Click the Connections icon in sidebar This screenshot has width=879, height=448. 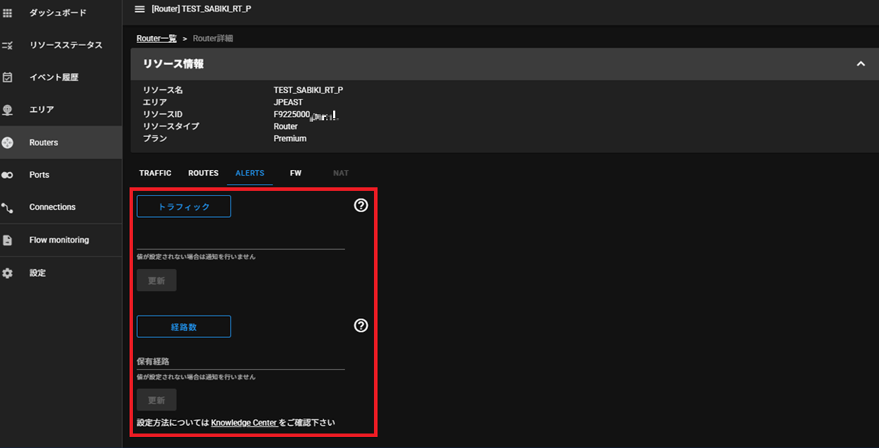coord(8,207)
